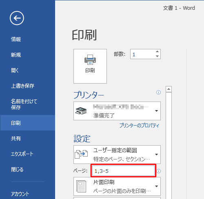Screen dimensions: 204x199
Task: Choose 閉じる in the sidebar
Action: coord(17,170)
